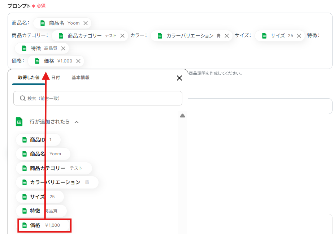Click the 商品カテゴリー: label text in prompt
The image size is (334, 234).
tap(30, 35)
